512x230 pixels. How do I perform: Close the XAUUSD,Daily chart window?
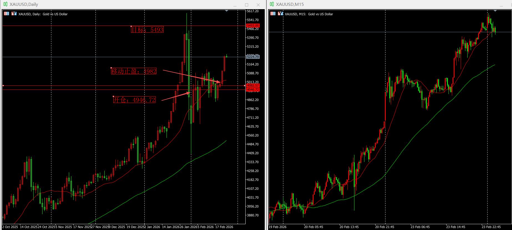(x=258, y=5)
